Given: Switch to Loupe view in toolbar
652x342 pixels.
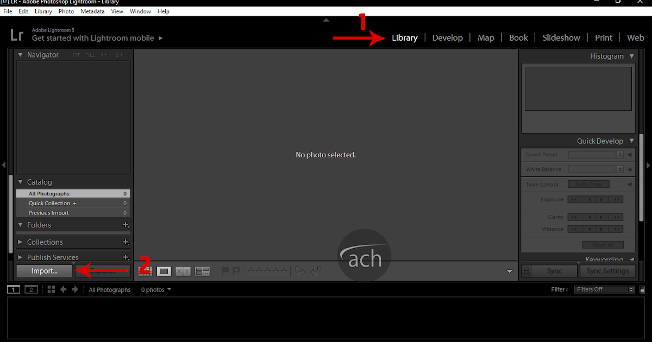Looking at the screenshot, I should 164,271.
